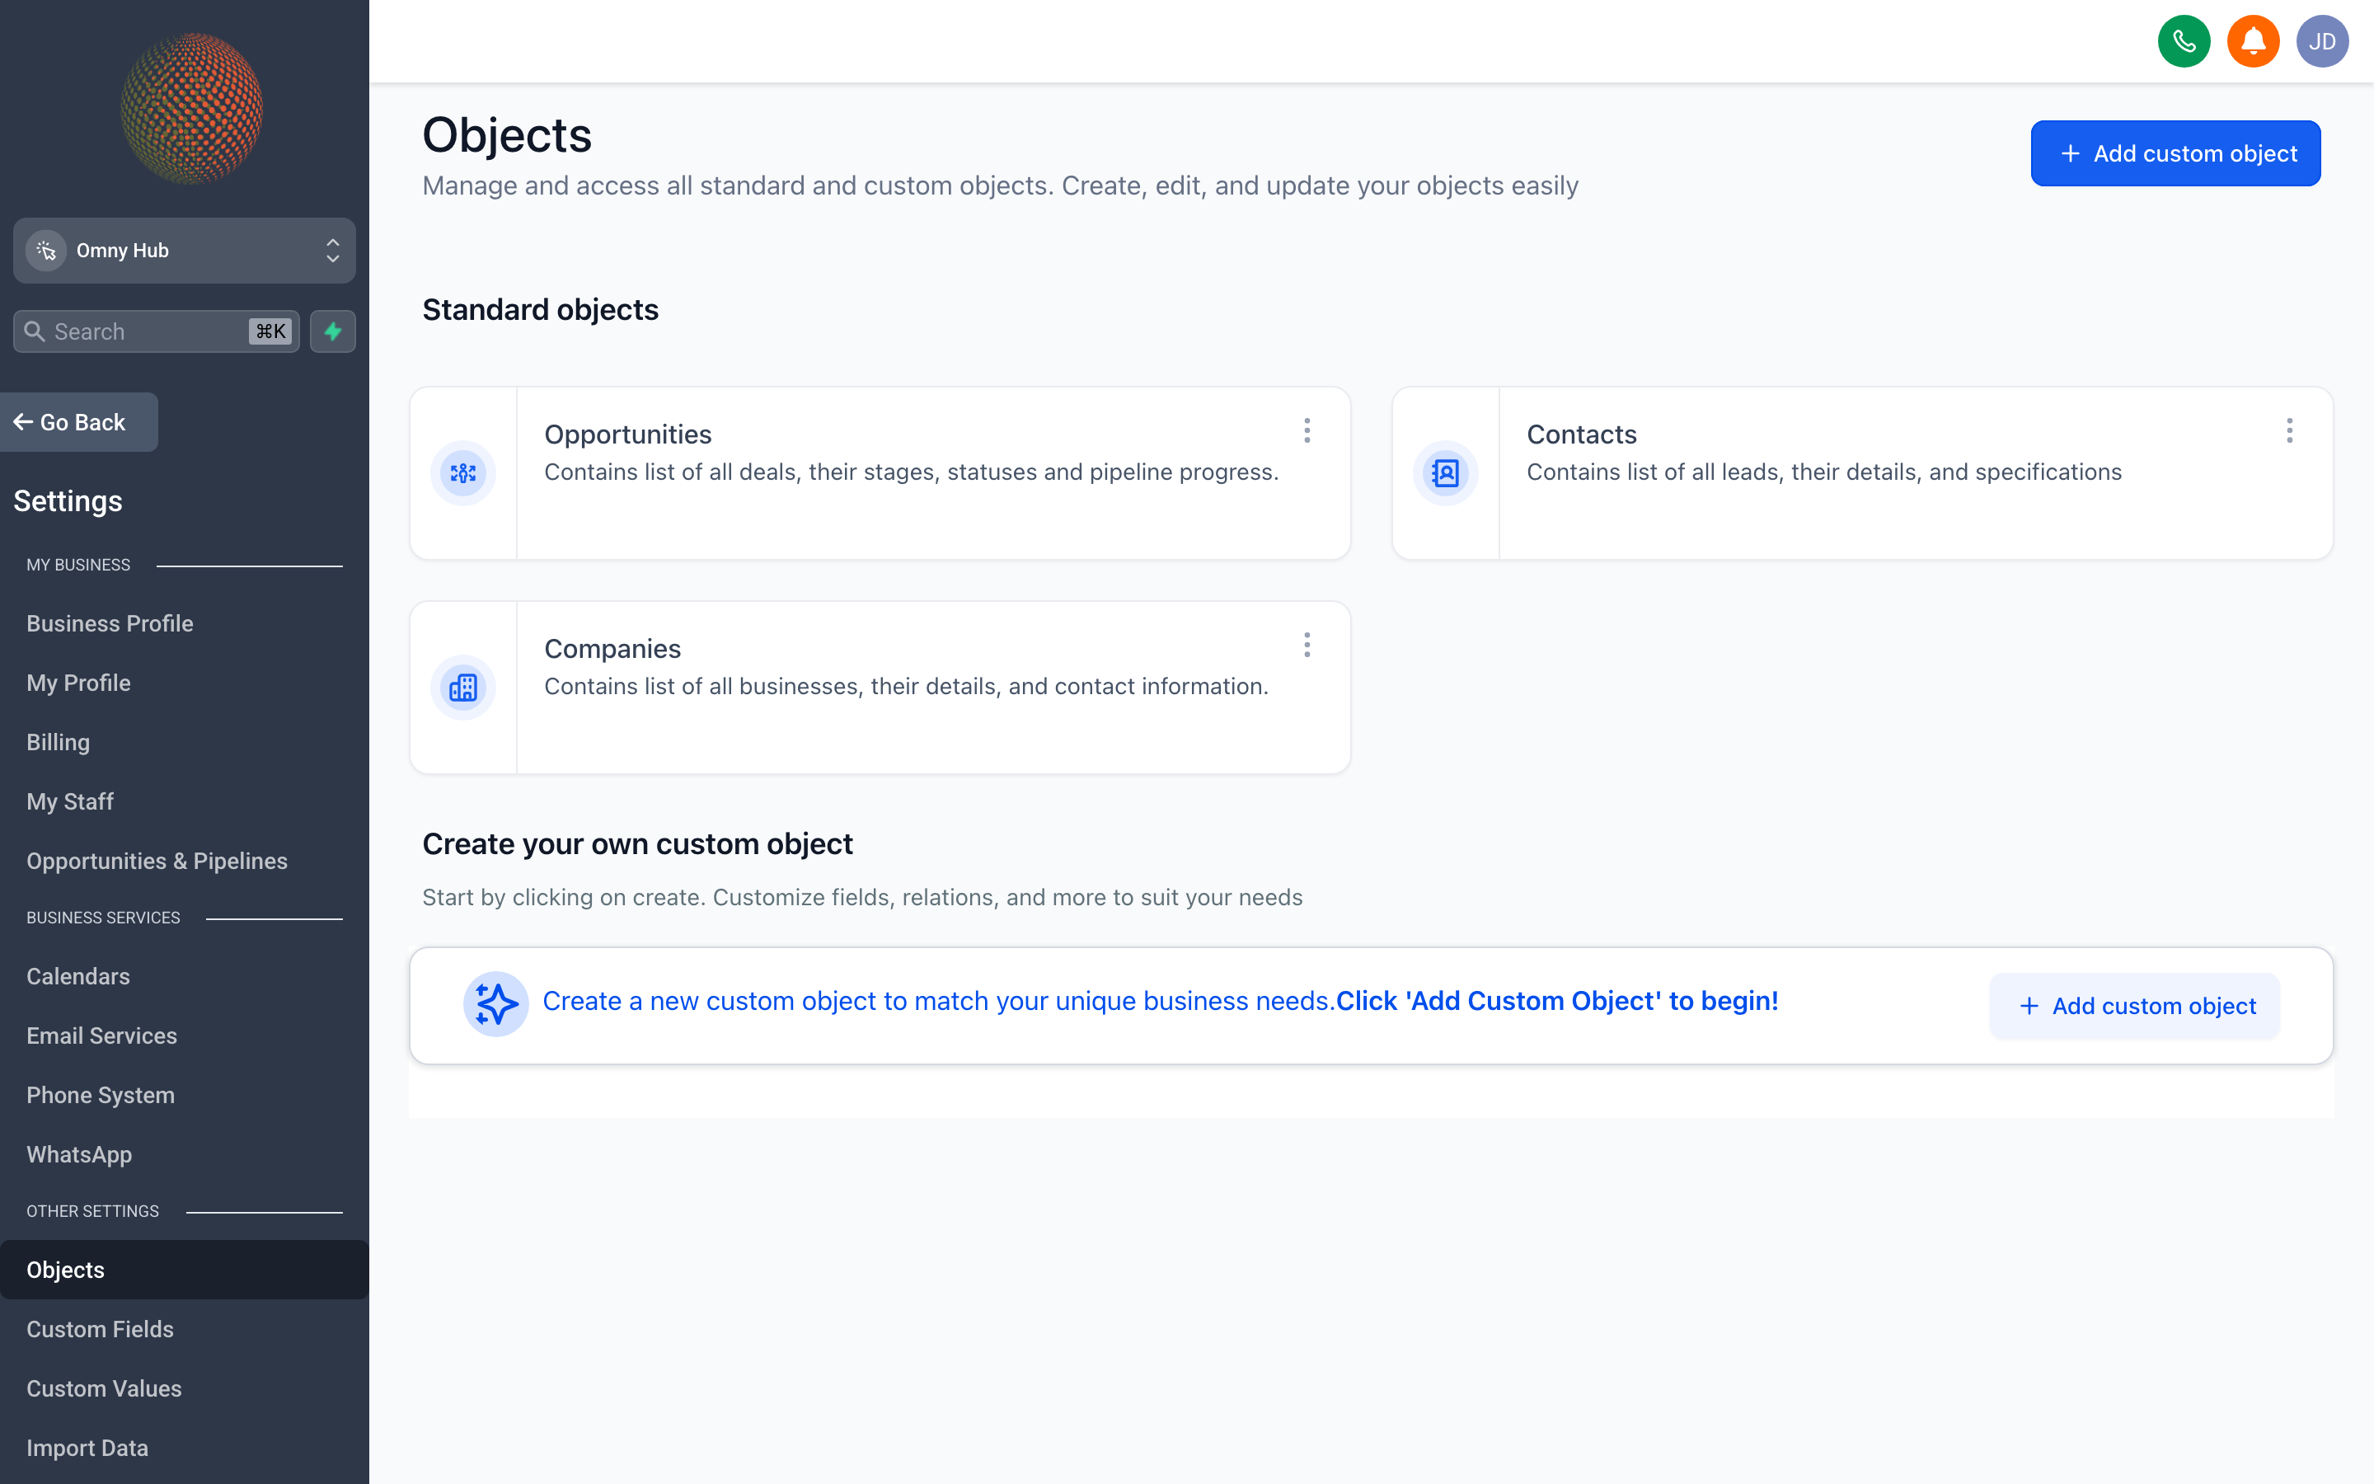Image resolution: width=2374 pixels, height=1484 pixels.
Task: Click into the sidebar Search field
Action: [156, 331]
